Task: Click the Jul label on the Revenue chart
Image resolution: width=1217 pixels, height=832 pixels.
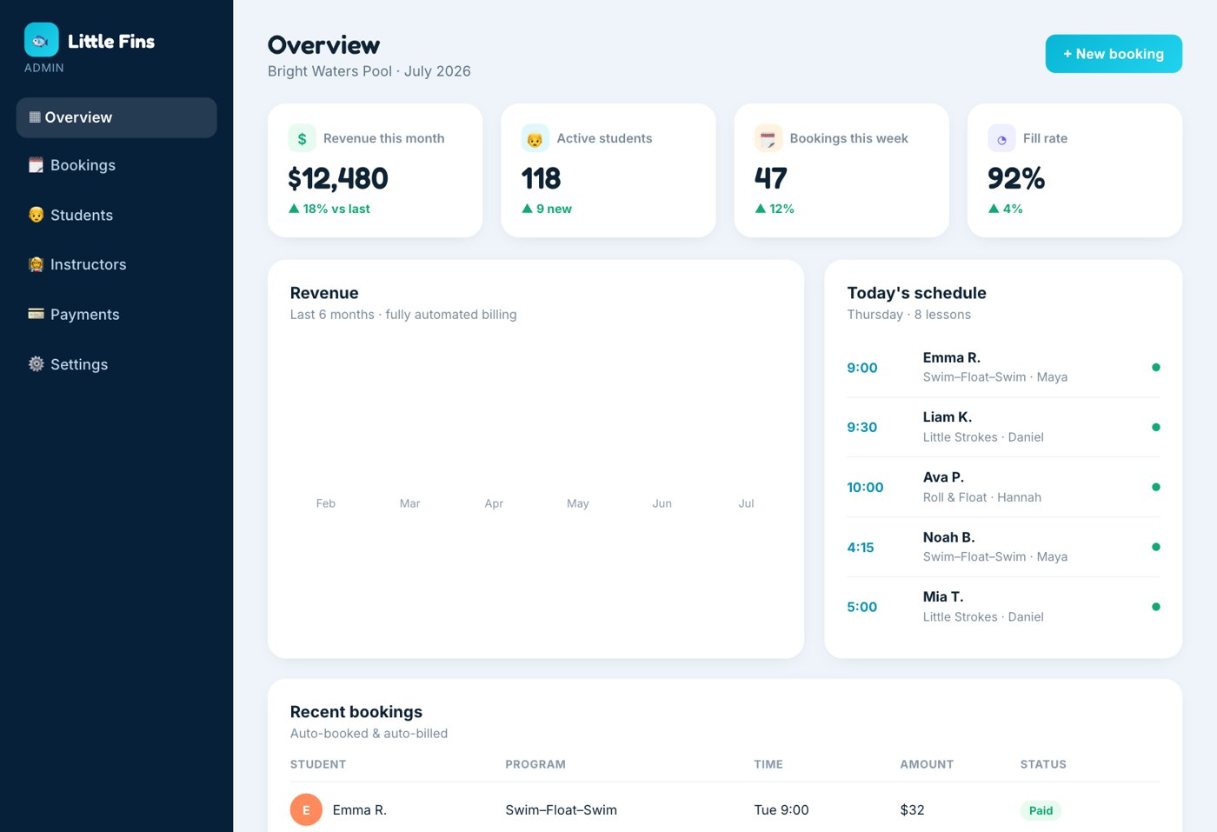Action: 746,503
